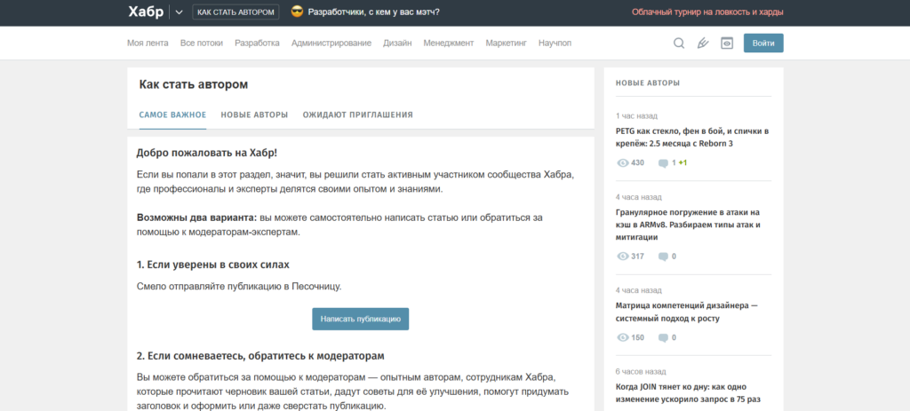Click the КАК СТАТЬ АВТОРОМ header button
The width and height of the screenshot is (910, 411).
pos(235,12)
